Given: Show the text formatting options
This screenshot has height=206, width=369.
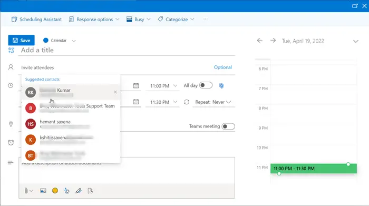Looking at the screenshot, I should [x=67, y=191].
